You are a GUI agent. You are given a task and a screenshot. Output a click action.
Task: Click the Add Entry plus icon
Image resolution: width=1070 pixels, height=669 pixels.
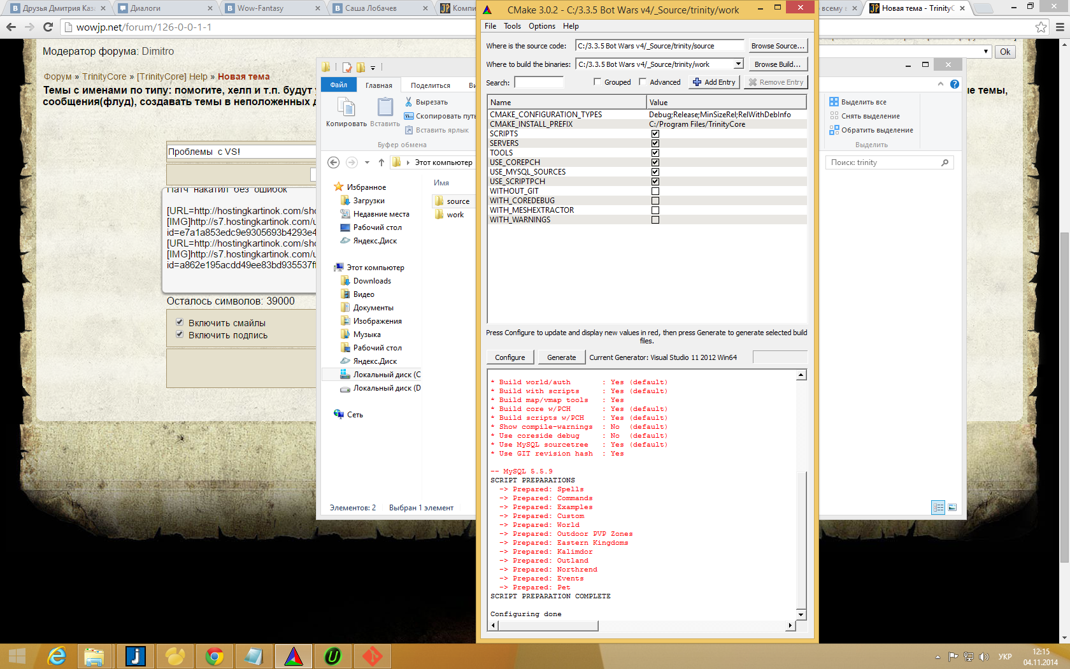pyautogui.click(x=697, y=82)
